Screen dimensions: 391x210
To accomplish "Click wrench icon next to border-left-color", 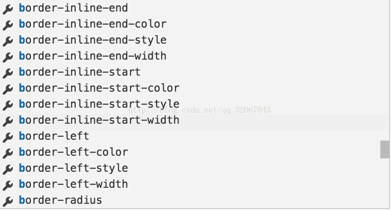I will pyautogui.click(x=8, y=153).
